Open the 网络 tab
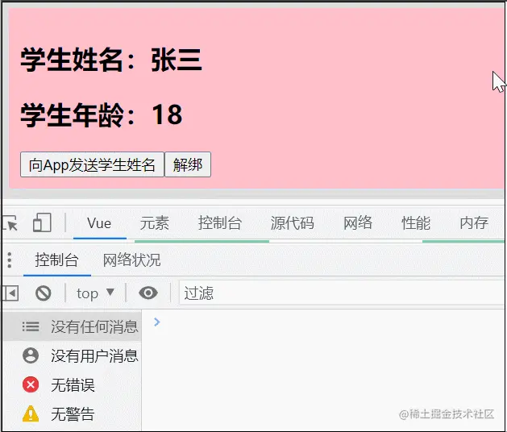 (358, 223)
